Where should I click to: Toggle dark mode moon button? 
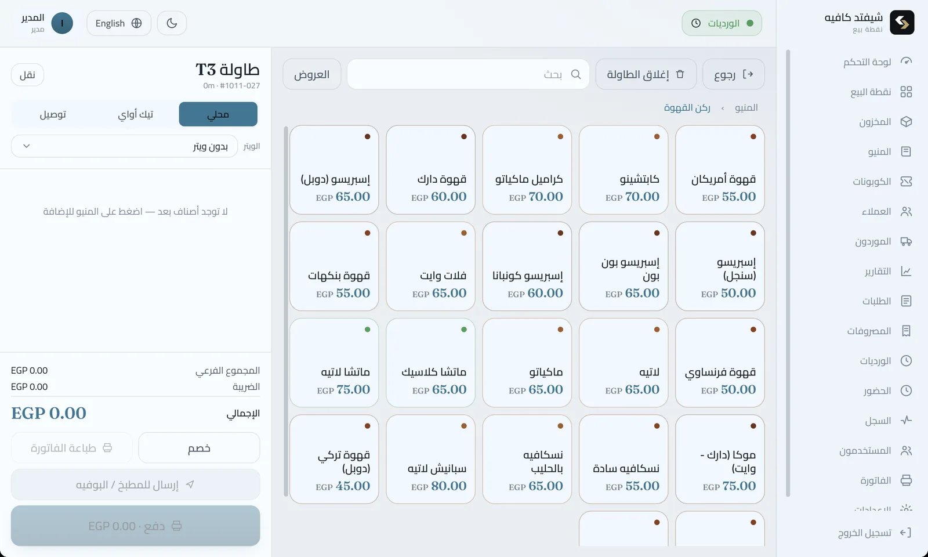tap(172, 23)
